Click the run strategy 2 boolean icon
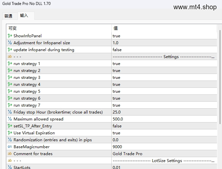Image resolution: width=222 pixels, height=169 pixels. (10, 70)
